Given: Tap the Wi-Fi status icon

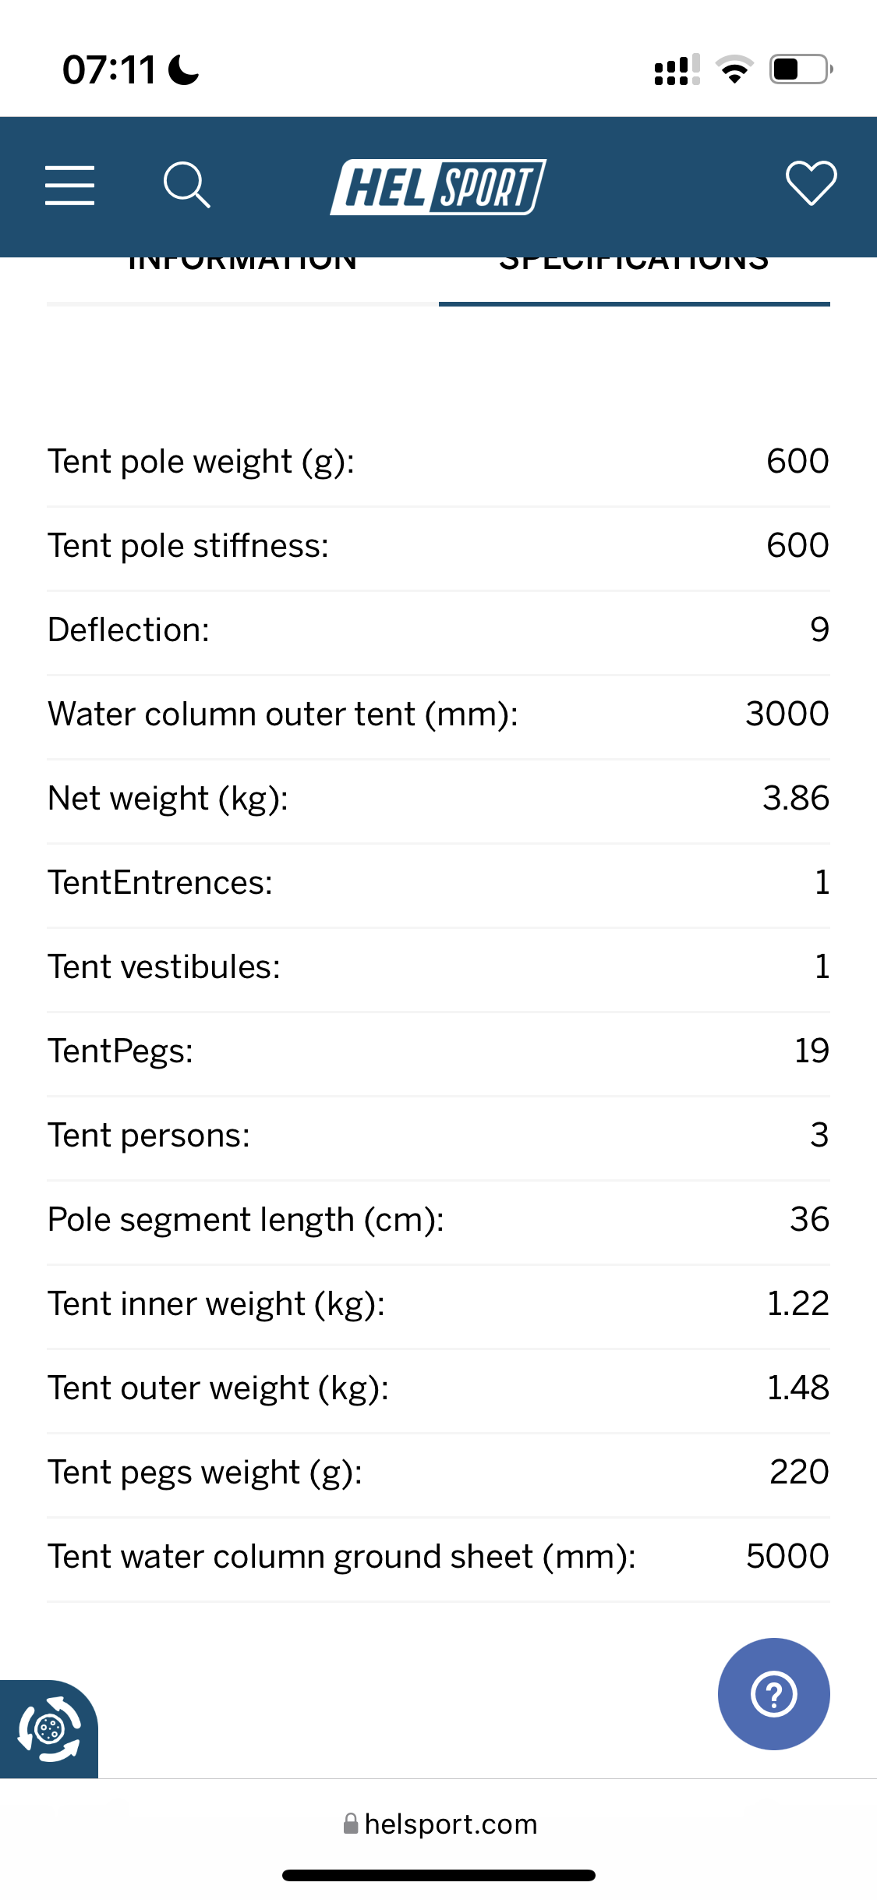Looking at the screenshot, I should click(x=734, y=70).
